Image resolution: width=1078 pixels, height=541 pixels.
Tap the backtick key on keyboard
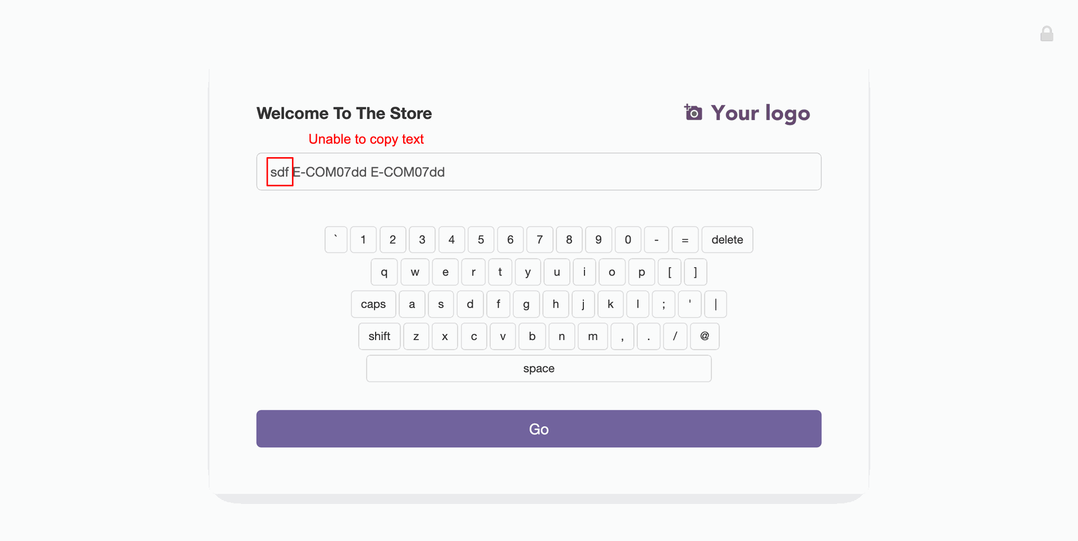pyautogui.click(x=336, y=240)
